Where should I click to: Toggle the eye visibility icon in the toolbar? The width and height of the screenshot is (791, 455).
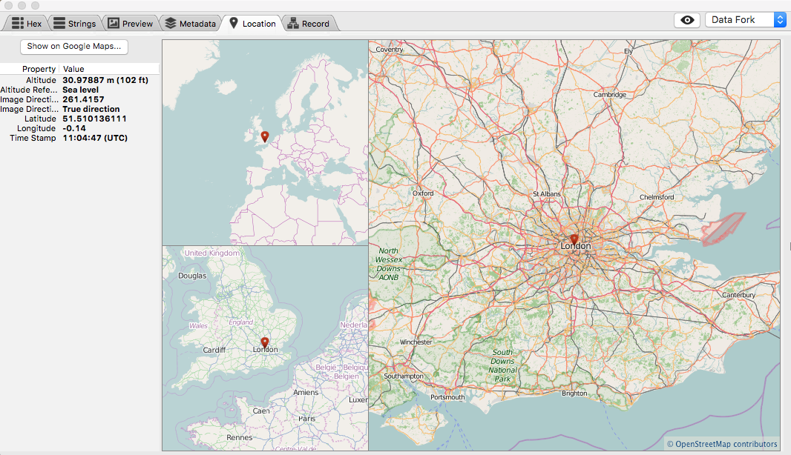[686, 20]
